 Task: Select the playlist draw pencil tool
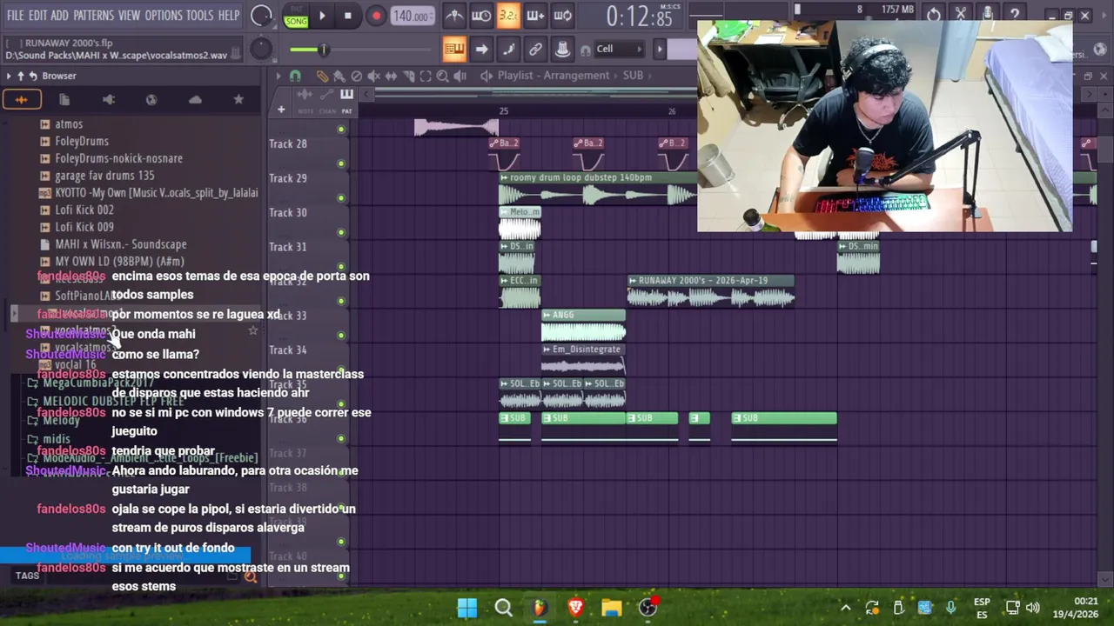tap(322, 76)
